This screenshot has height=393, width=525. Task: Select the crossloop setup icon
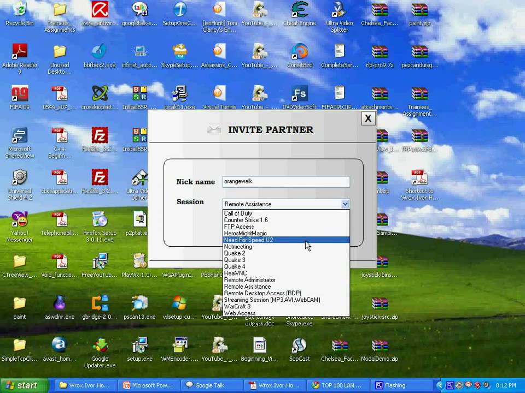(x=100, y=98)
